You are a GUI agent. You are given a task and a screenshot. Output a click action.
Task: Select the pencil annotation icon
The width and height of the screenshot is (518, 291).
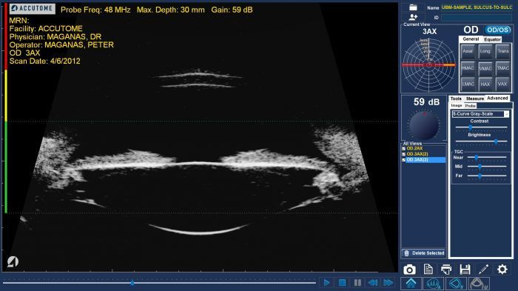coord(483,270)
